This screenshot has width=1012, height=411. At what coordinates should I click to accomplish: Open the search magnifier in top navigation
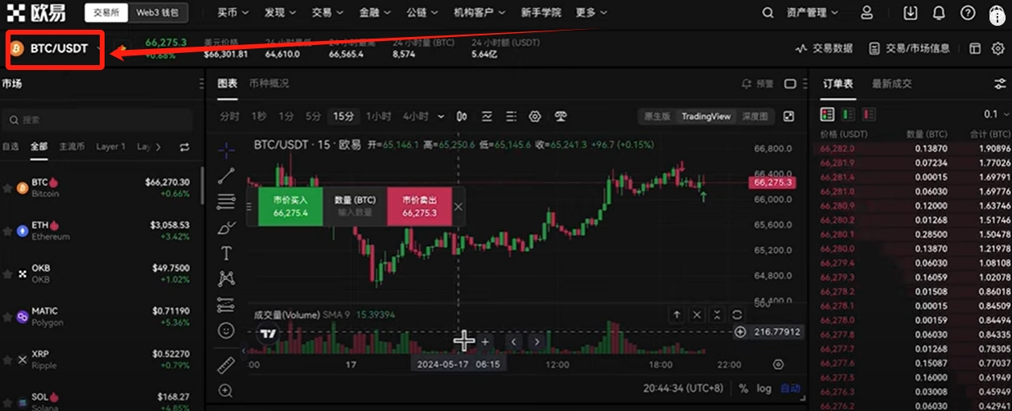[x=769, y=13]
